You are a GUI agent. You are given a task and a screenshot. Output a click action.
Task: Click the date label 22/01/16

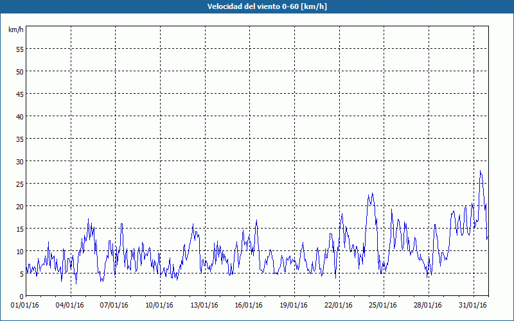click(339, 306)
